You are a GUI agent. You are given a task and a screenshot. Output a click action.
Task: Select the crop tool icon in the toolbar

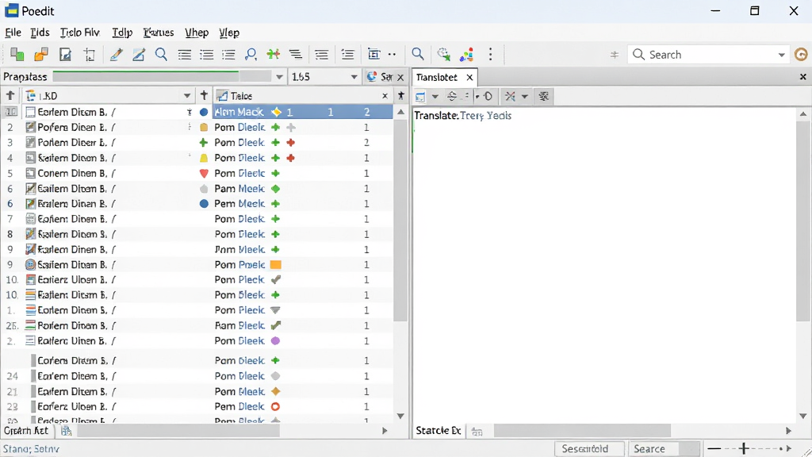pos(90,55)
